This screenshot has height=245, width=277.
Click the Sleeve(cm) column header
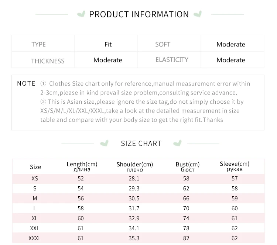[x=235, y=166]
